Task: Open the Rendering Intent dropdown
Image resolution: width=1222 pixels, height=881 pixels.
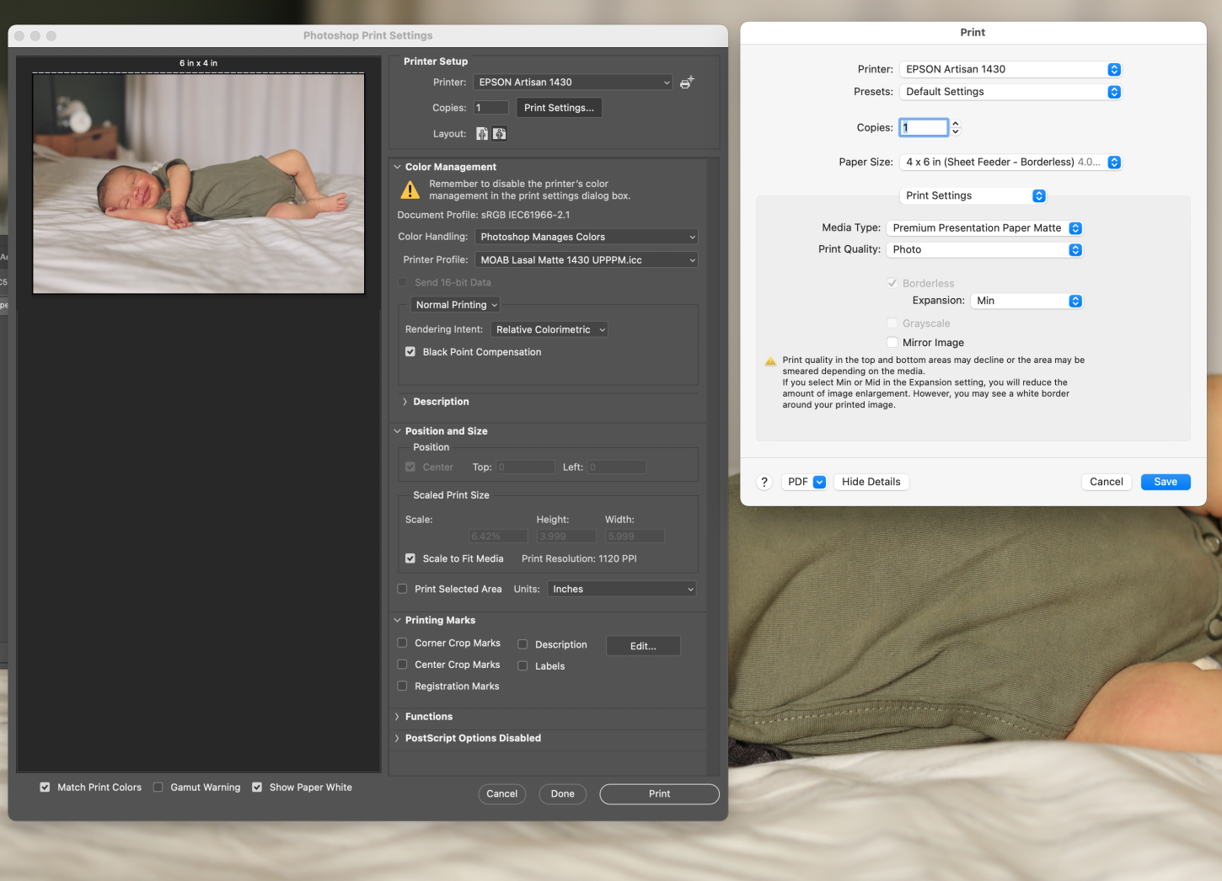Action: (x=549, y=330)
